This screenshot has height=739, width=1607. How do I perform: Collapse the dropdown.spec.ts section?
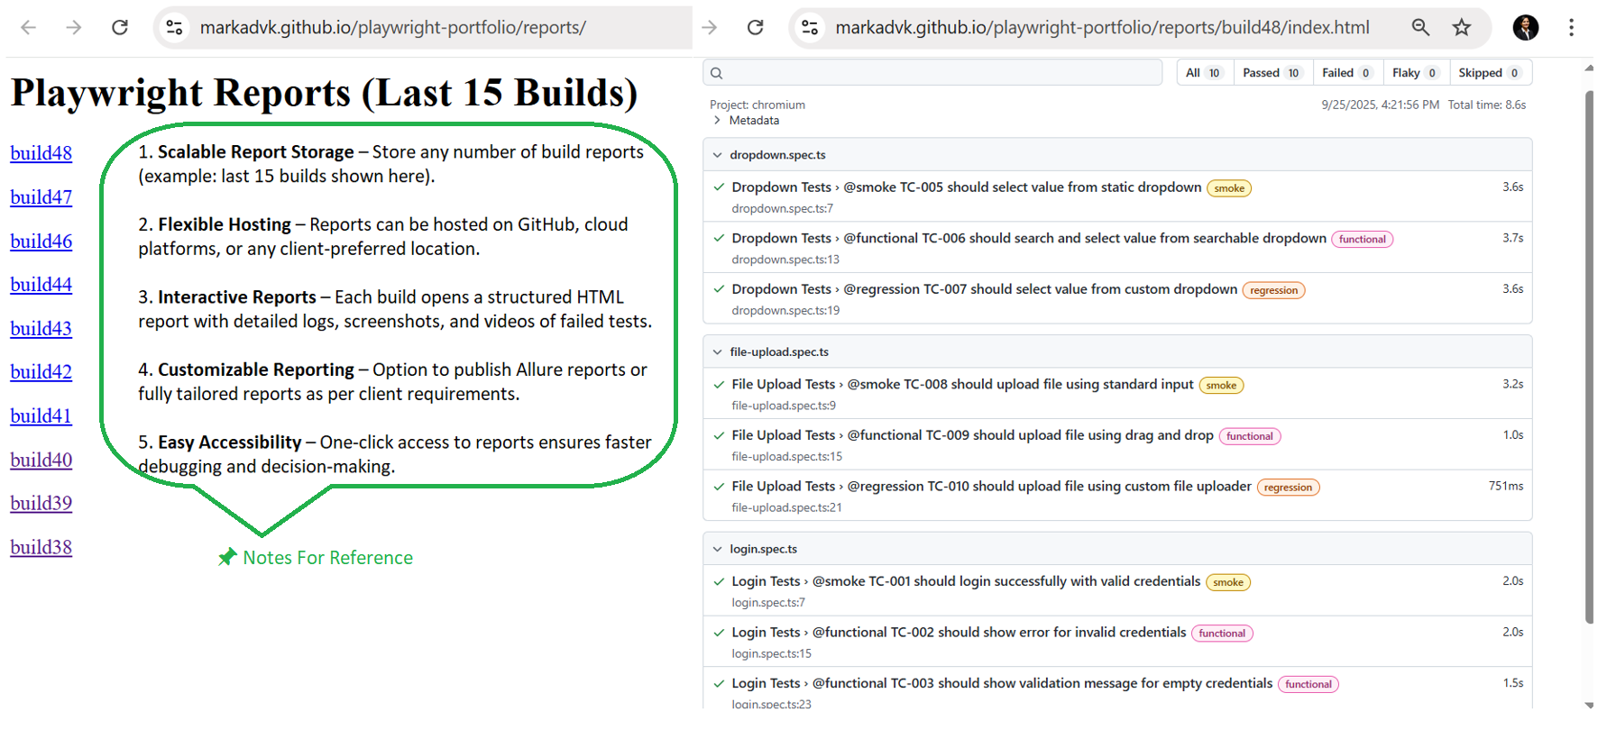[718, 155]
